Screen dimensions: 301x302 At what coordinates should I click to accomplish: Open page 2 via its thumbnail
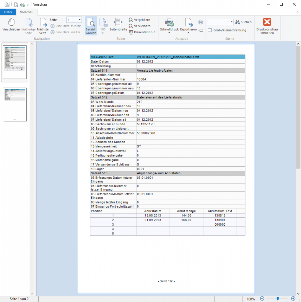pyautogui.click(x=15, y=105)
